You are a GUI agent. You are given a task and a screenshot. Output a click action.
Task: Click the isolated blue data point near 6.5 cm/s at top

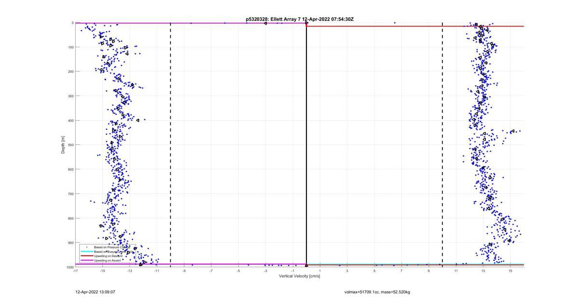[395, 23]
